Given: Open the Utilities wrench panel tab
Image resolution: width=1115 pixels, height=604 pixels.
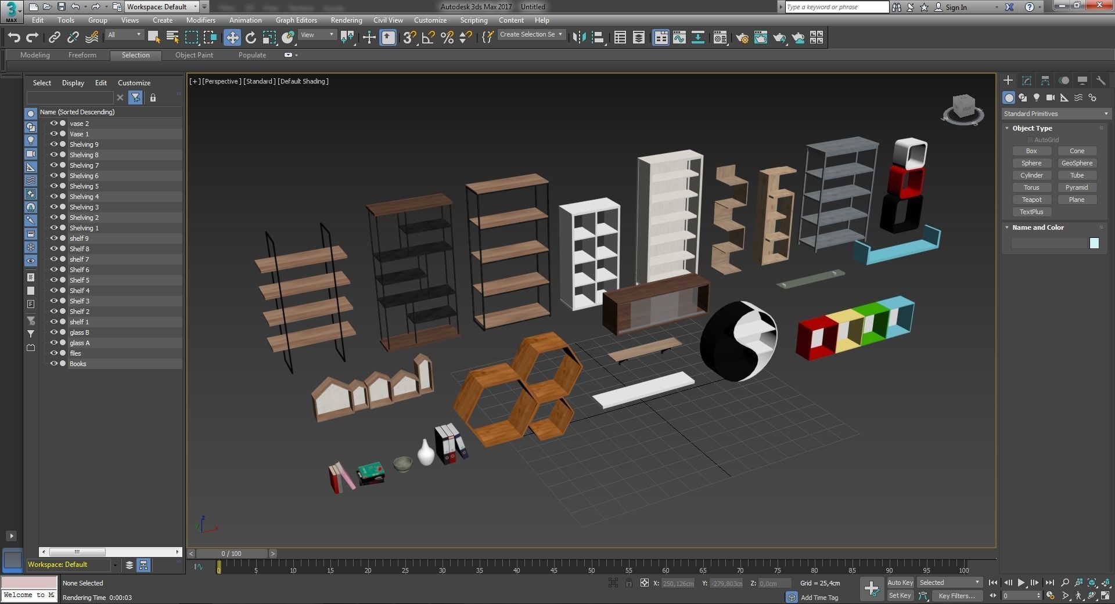Looking at the screenshot, I should click(x=1100, y=81).
